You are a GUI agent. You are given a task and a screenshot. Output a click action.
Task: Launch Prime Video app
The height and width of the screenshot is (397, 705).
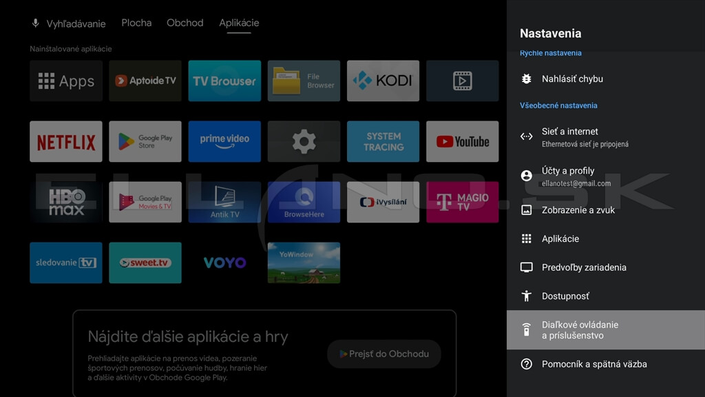click(x=224, y=142)
